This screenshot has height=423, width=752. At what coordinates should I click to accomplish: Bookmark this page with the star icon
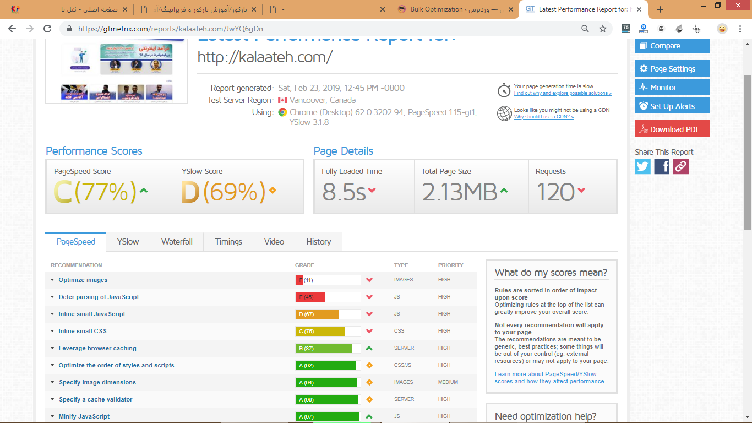603,29
